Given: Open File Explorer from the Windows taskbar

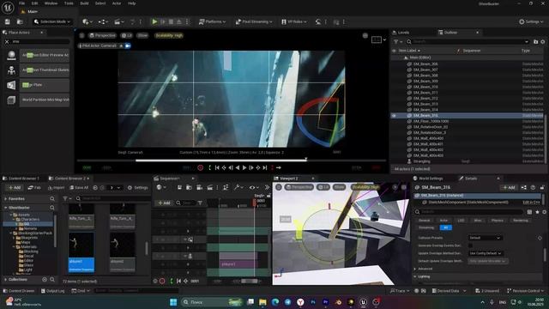Looking at the screenshot, I should [262, 302].
